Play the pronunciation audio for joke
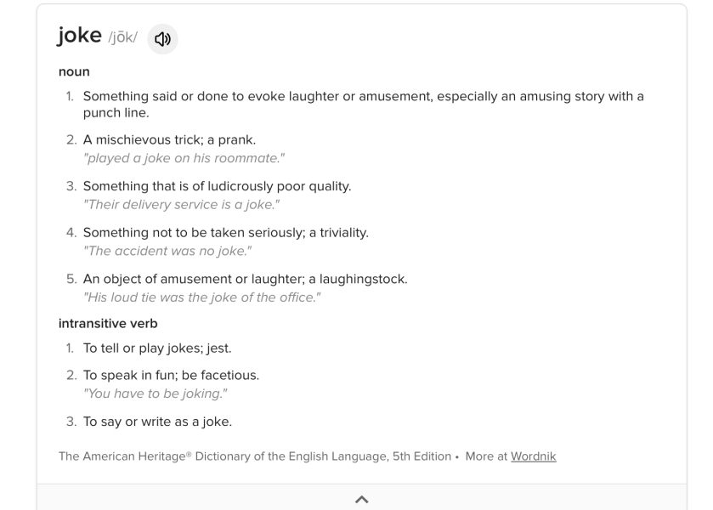The height and width of the screenshot is (510, 713). (x=162, y=39)
